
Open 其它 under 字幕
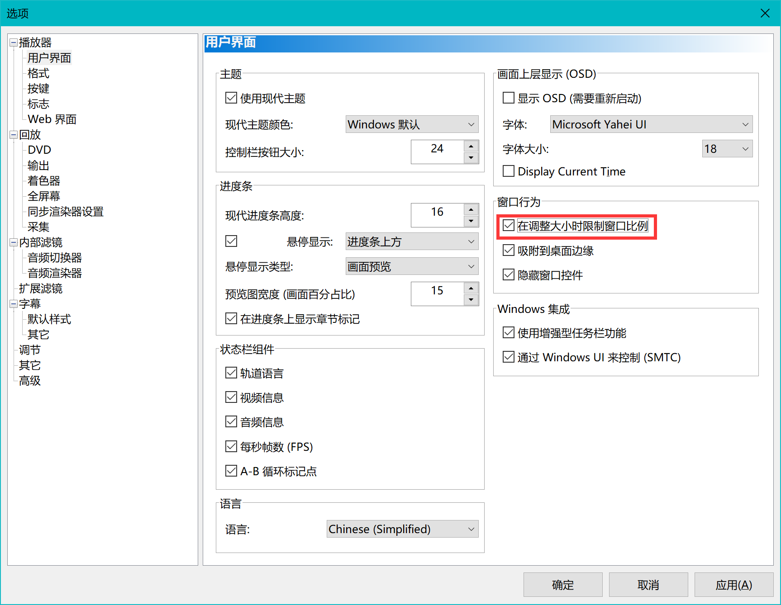point(38,335)
